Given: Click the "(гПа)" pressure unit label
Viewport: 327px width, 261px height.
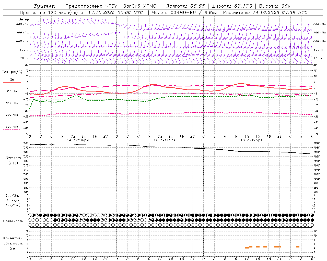Looking at the screenshot, I should pyautogui.click(x=13, y=163).
